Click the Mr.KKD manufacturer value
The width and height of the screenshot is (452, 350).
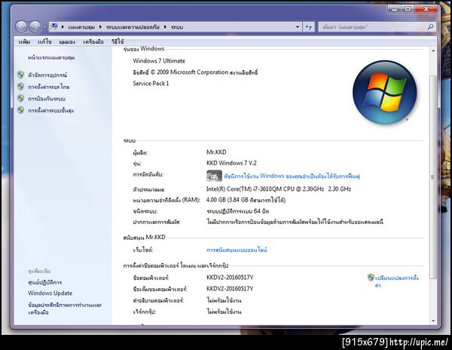click(x=216, y=152)
